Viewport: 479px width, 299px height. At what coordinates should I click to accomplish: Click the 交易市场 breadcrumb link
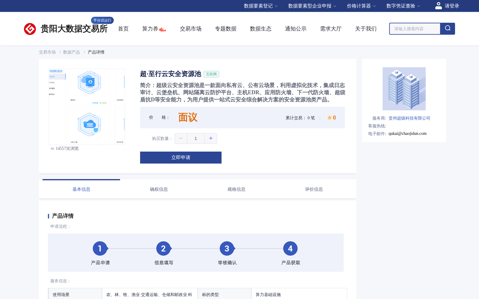(47, 52)
